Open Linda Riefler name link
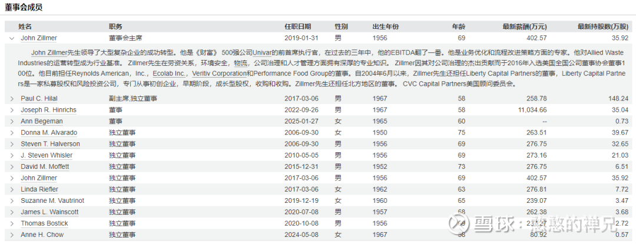Screen dimensions: 636x244 39,189
